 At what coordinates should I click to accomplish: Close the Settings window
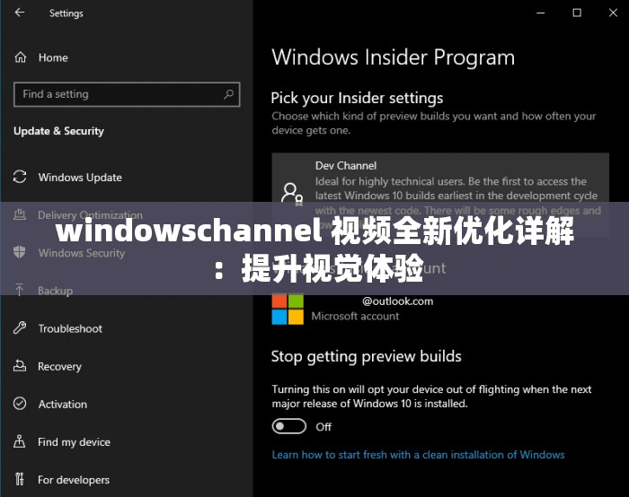coord(613,13)
